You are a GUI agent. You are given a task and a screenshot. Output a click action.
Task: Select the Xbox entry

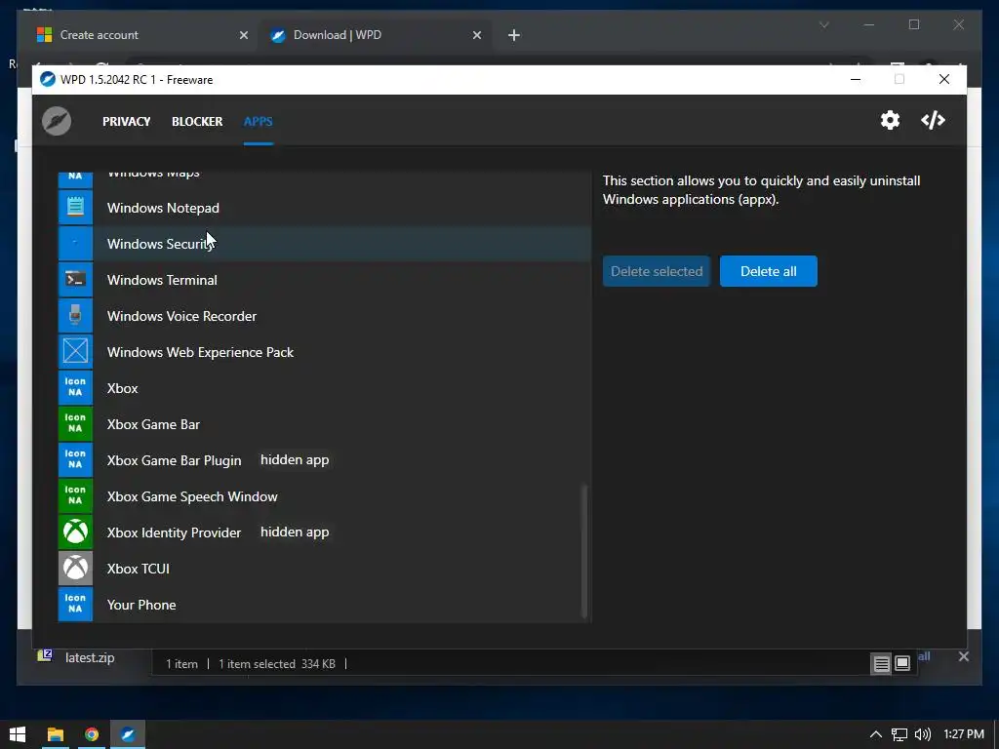pos(325,388)
